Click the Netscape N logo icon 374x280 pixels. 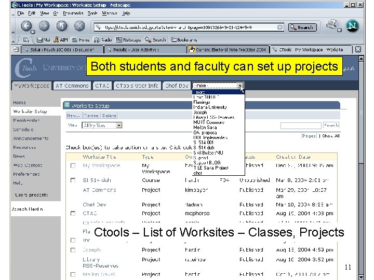click(x=352, y=26)
